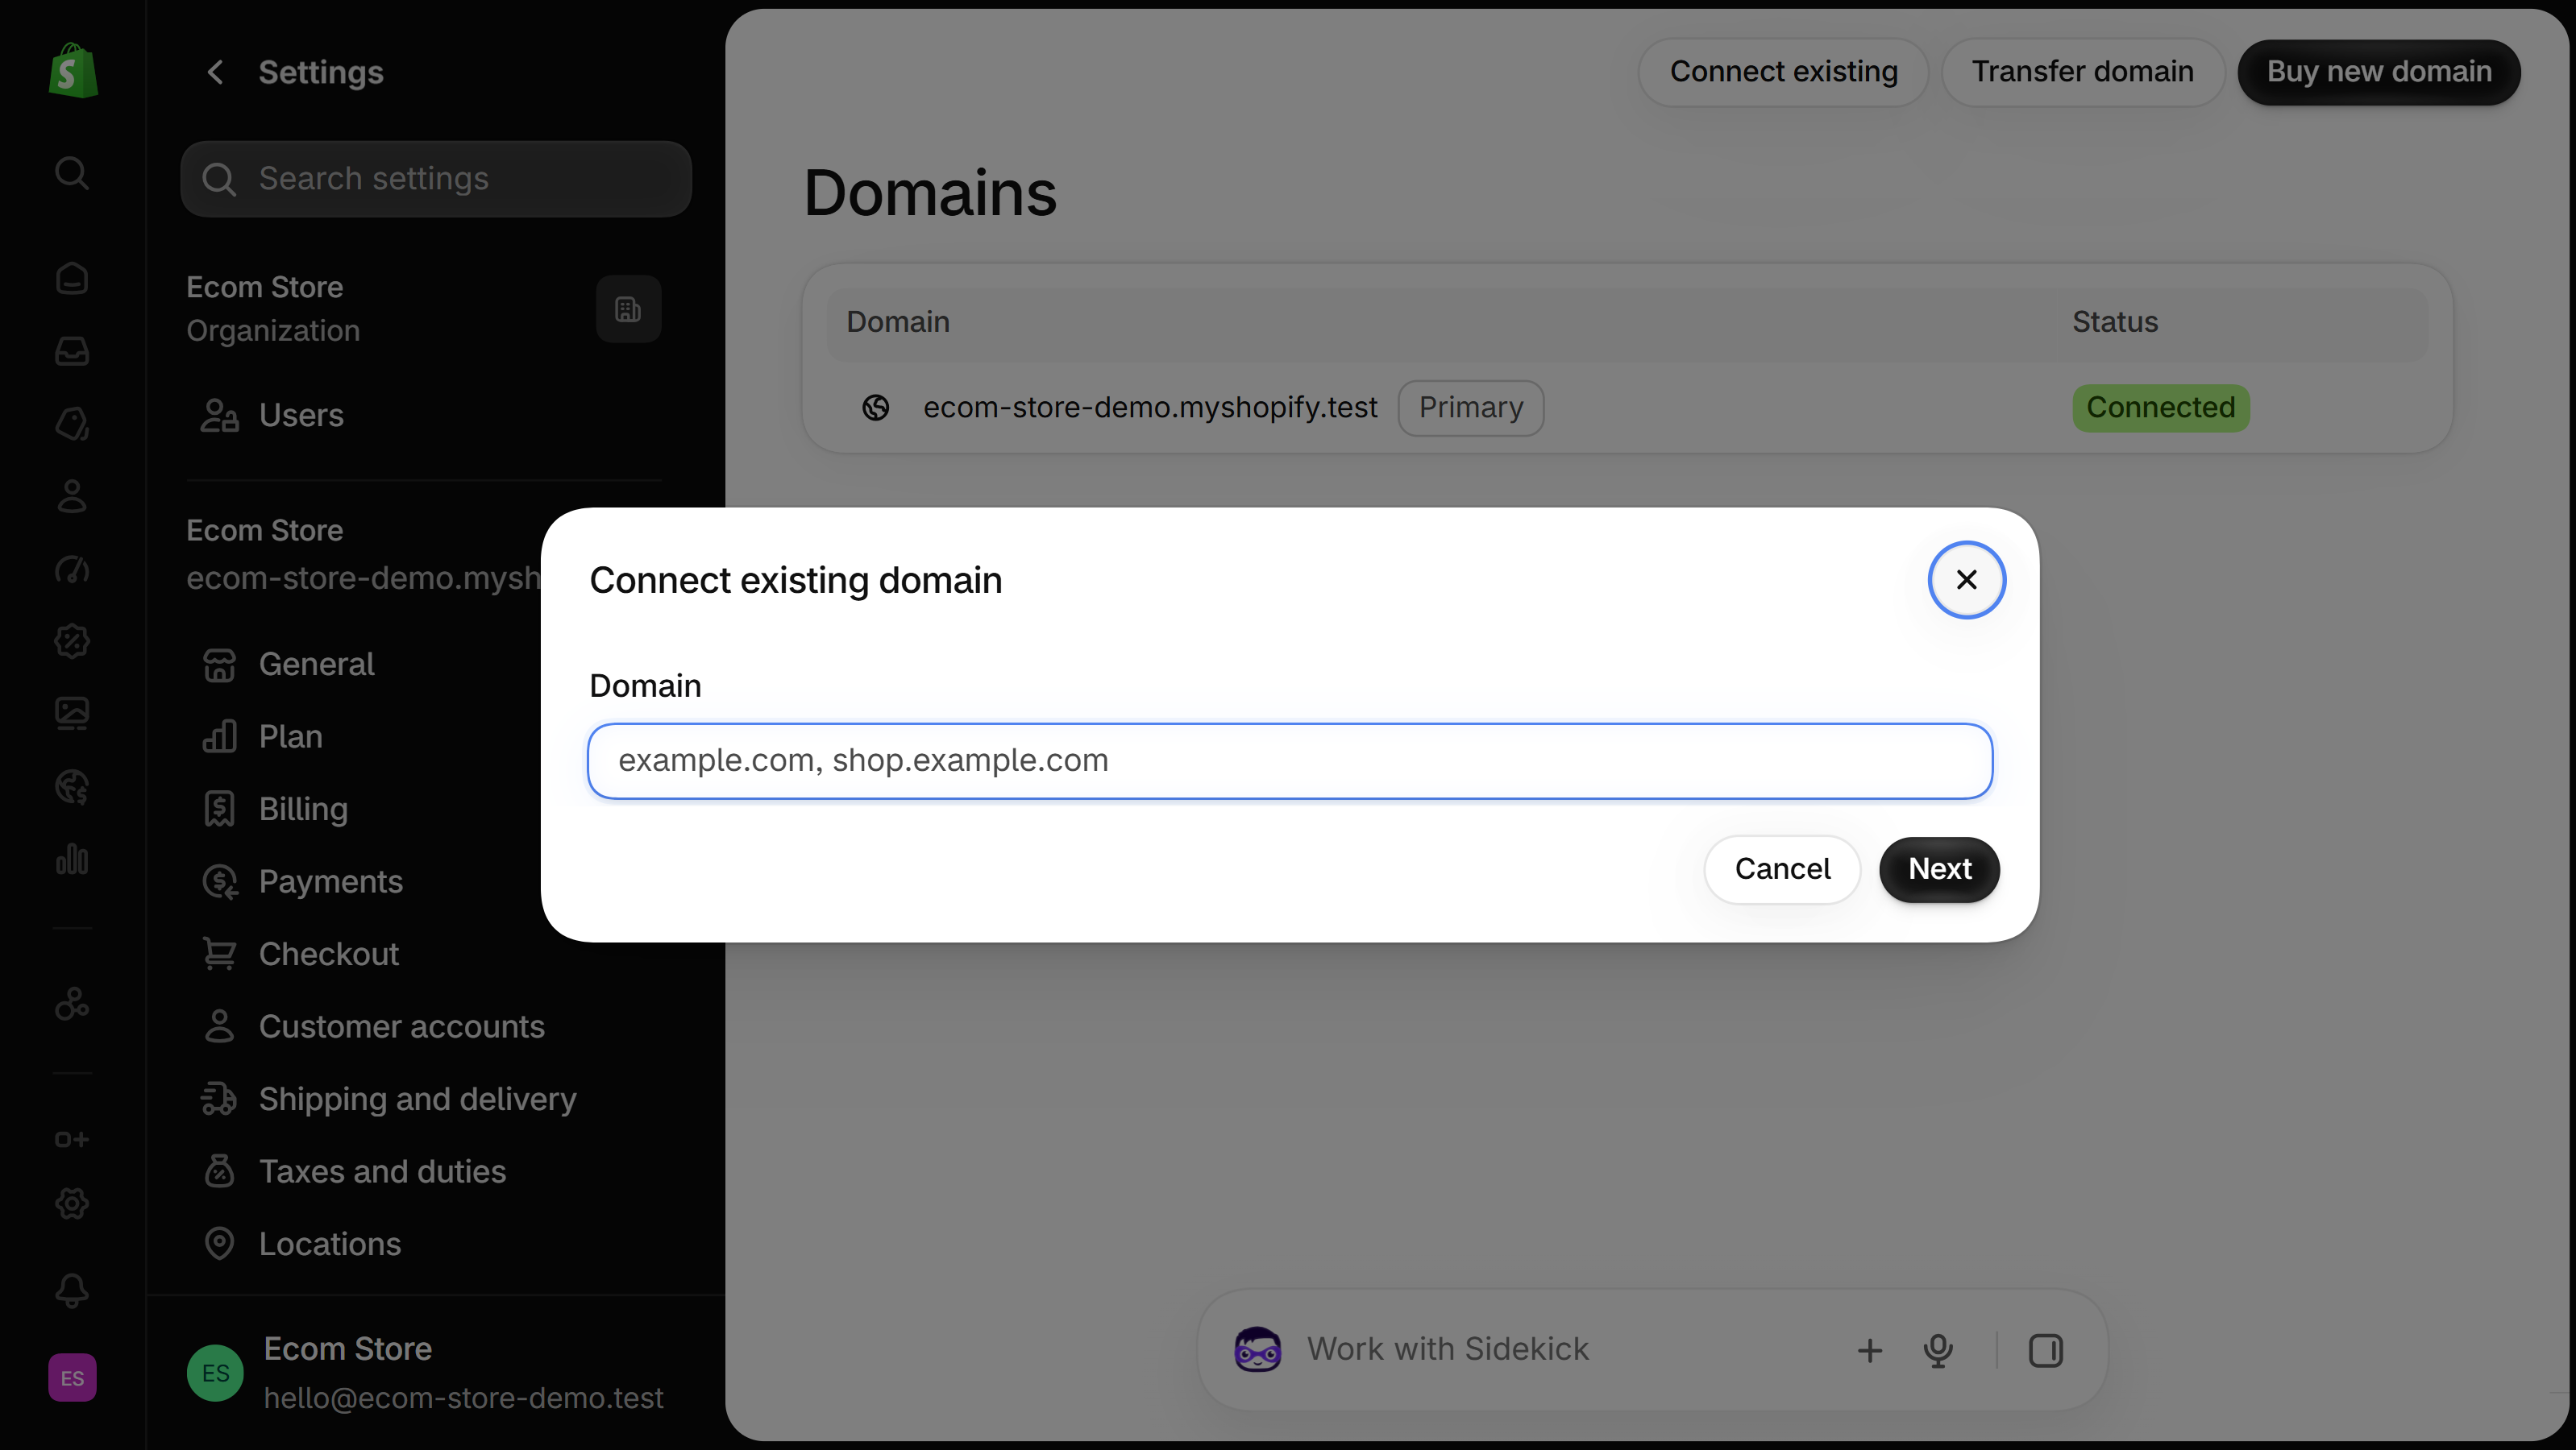Click the Transfer domain button
The width and height of the screenshot is (2576, 1450).
[2082, 72]
